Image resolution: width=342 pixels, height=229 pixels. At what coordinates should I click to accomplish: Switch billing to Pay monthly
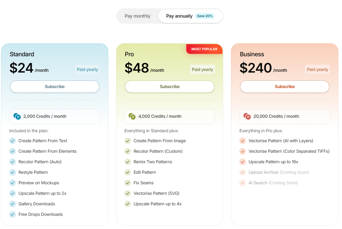(138, 16)
